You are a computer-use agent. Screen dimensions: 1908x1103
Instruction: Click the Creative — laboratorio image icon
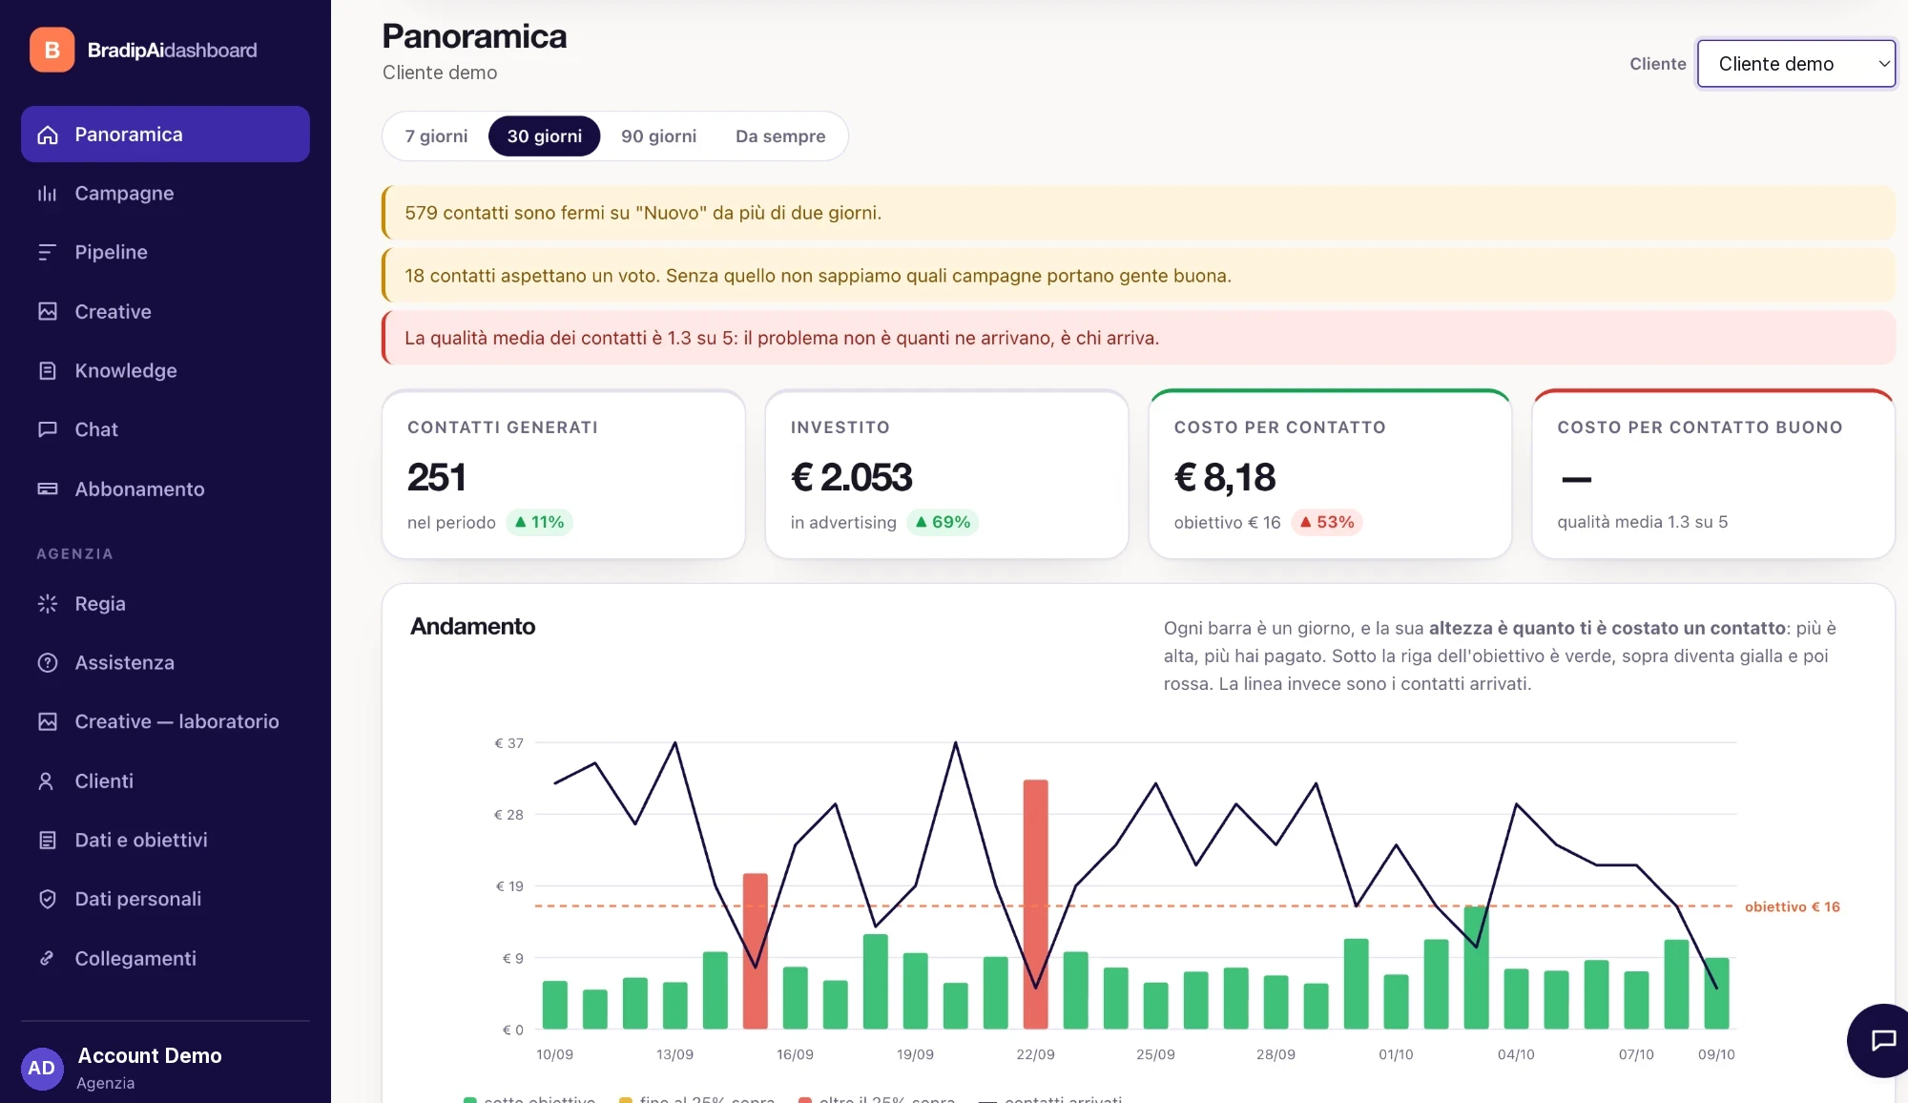coord(48,722)
